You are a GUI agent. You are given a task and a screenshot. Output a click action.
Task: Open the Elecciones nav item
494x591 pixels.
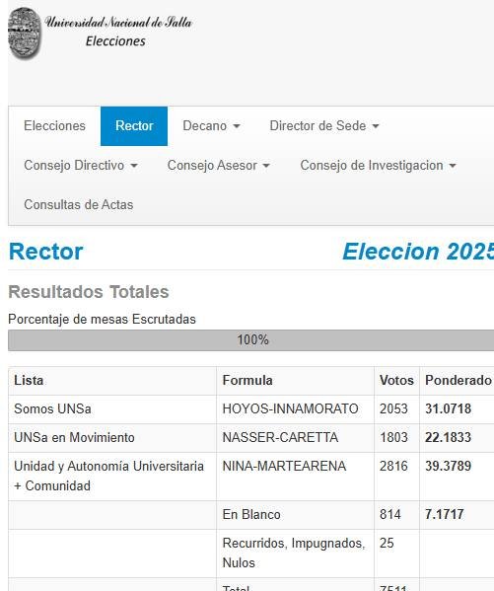coord(54,126)
